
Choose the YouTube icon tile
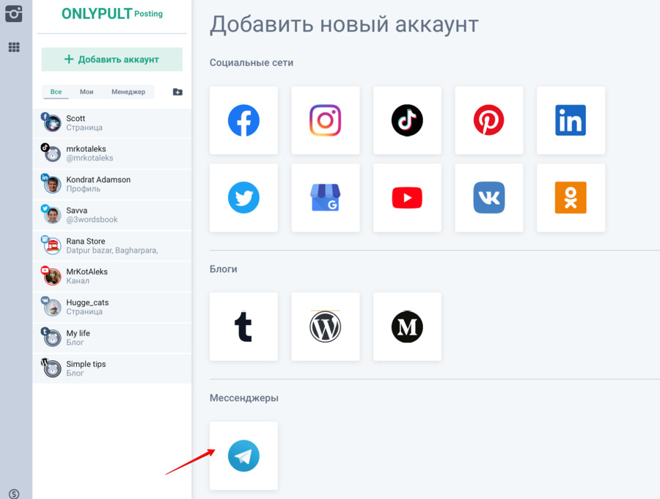point(407,198)
